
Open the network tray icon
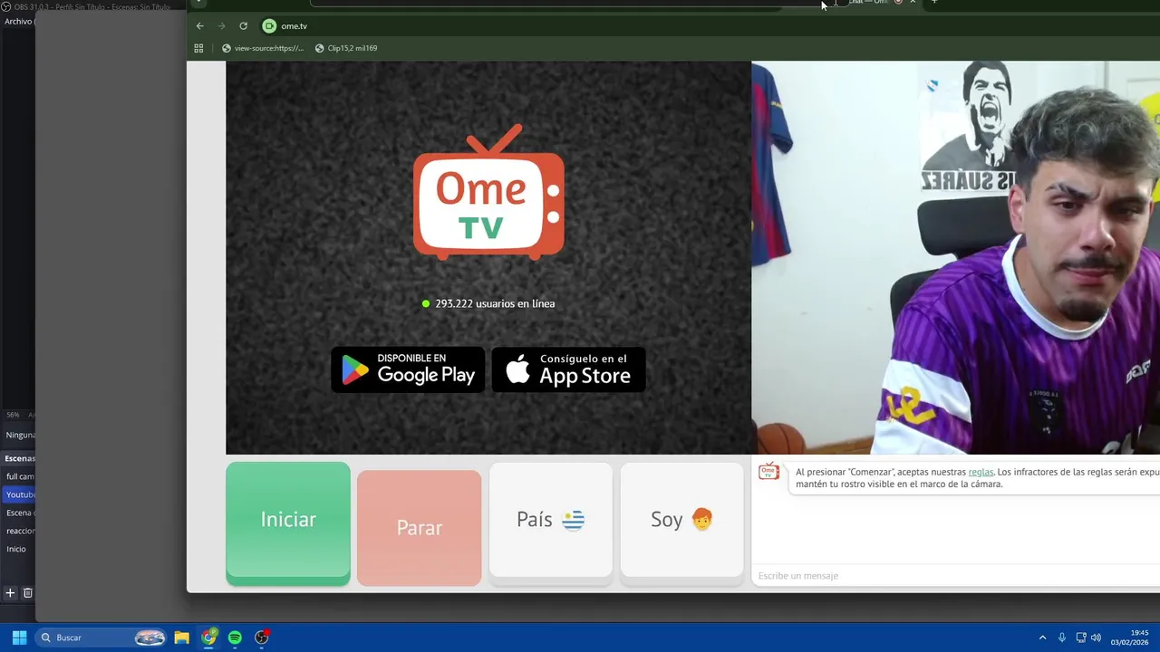pos(1080,638)
